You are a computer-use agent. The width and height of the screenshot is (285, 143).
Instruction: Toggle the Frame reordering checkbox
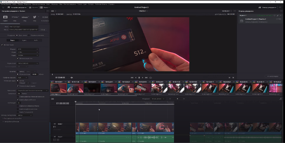tap(18, 86)
